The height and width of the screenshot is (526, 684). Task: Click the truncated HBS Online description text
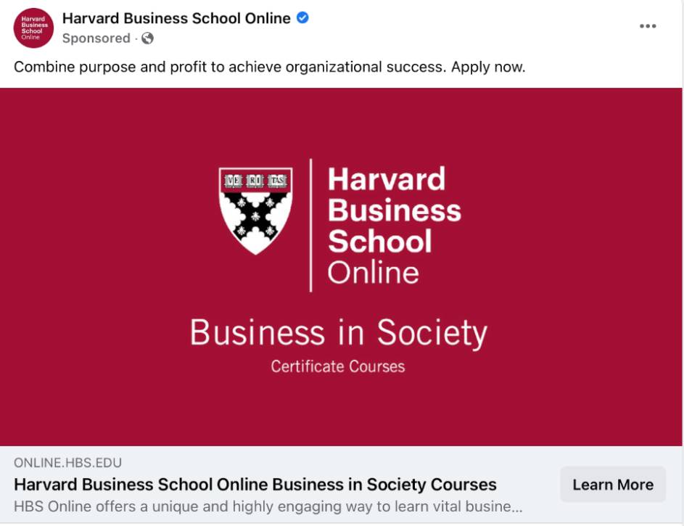pyautogui.click(x=268, y=506)
